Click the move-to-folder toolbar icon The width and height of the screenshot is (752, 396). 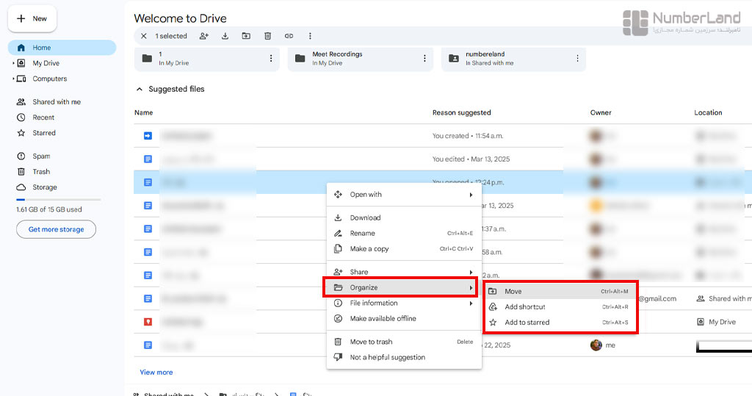click(x=246, y=36)
